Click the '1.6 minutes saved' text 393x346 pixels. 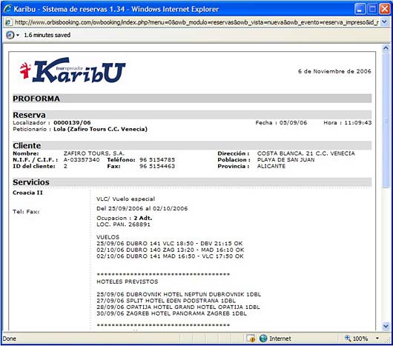[47, 35]
